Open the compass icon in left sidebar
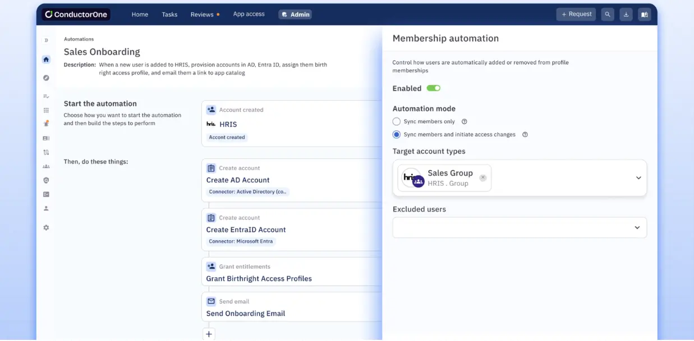Screen dimensions: 694x341 point(46,78)
